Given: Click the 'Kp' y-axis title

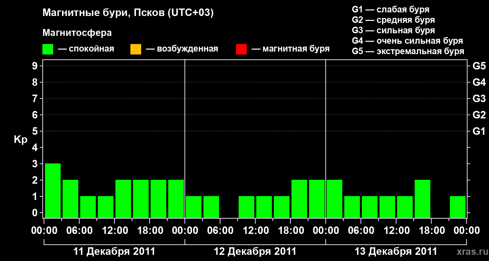Looking at the screenshot, I should pos(20,140).
